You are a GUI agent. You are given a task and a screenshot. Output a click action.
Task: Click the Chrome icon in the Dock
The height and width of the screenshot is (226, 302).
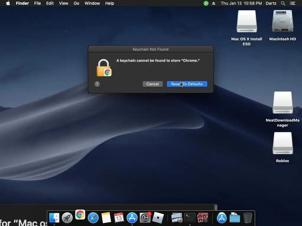coord(80,215)
